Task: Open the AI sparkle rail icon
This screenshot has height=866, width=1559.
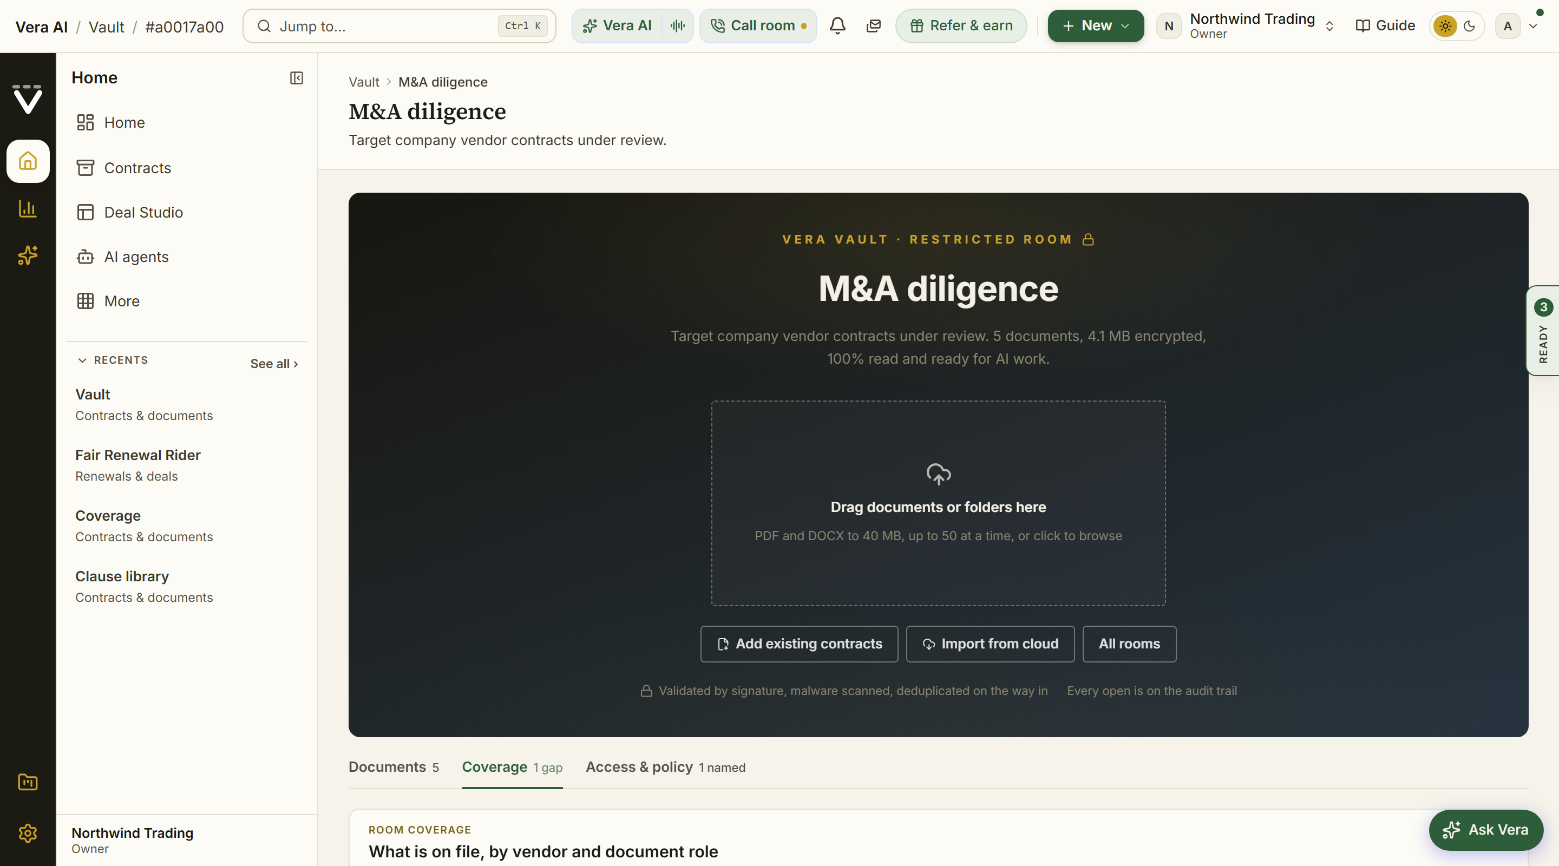Action: coord(28,255)
